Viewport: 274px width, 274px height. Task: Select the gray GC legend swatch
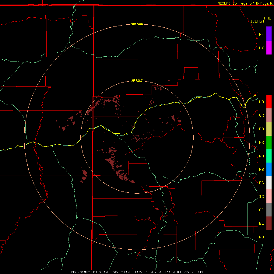click(269, 210)
